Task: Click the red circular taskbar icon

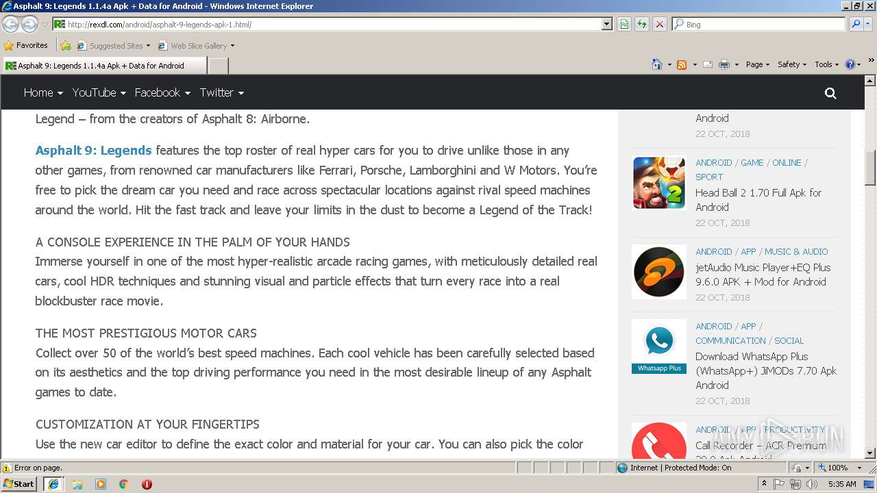Action: tap(147, 484)
